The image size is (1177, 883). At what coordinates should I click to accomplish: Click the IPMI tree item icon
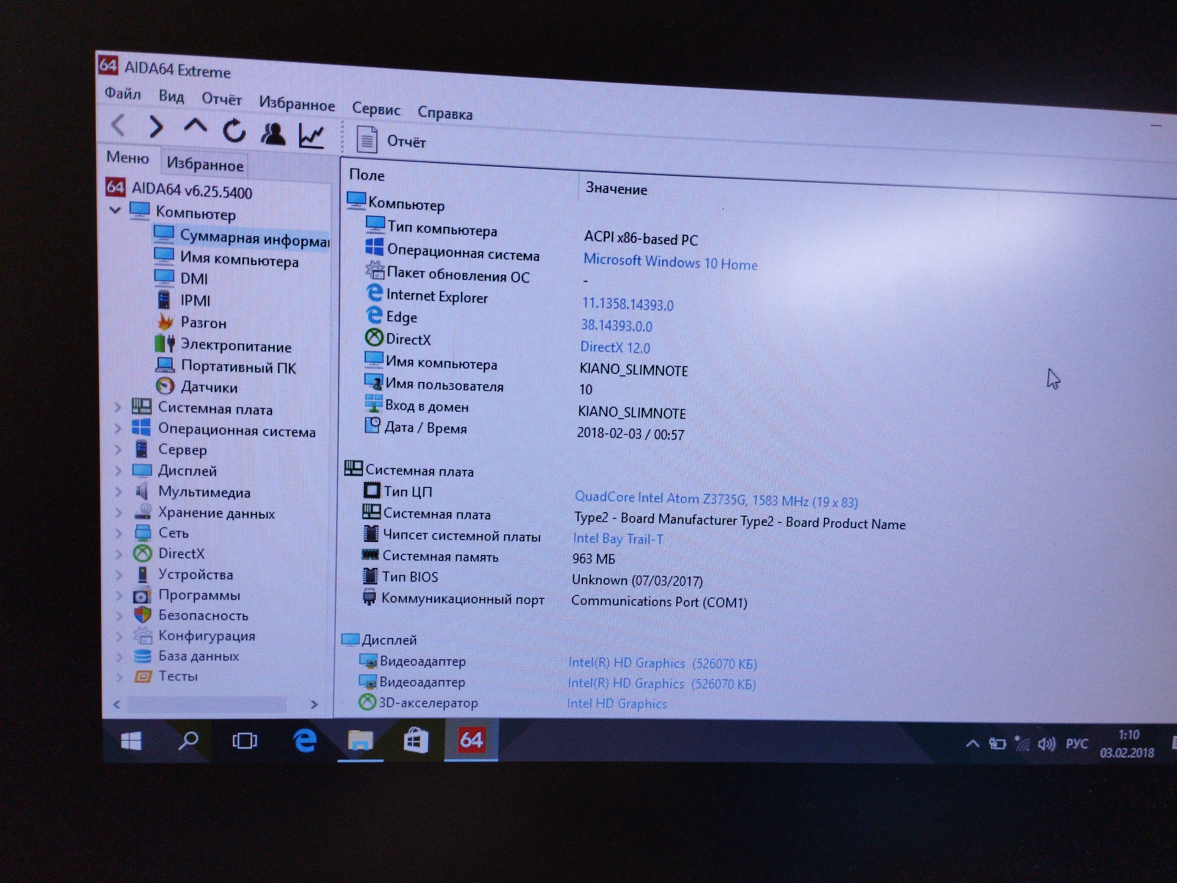[x=164, y=299]
